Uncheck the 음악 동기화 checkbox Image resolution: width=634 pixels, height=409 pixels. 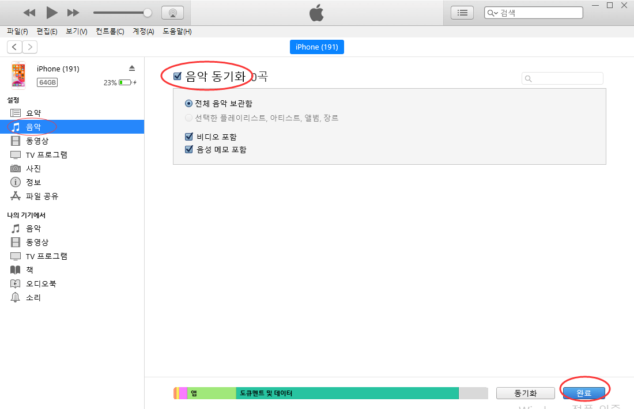[x=177, y=75]
